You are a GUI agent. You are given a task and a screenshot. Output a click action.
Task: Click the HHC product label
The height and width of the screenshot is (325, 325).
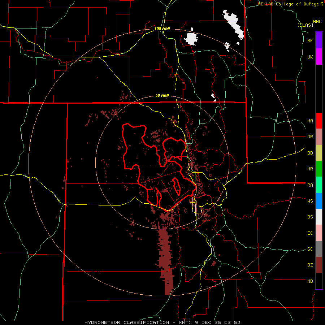tap(317, 22)
